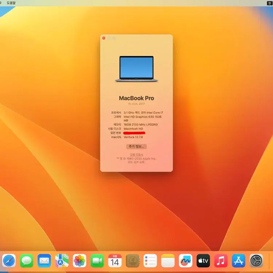Screen dimensions: 273x273
Task: Open the 도움말 menu
Action: coord(11,3)
